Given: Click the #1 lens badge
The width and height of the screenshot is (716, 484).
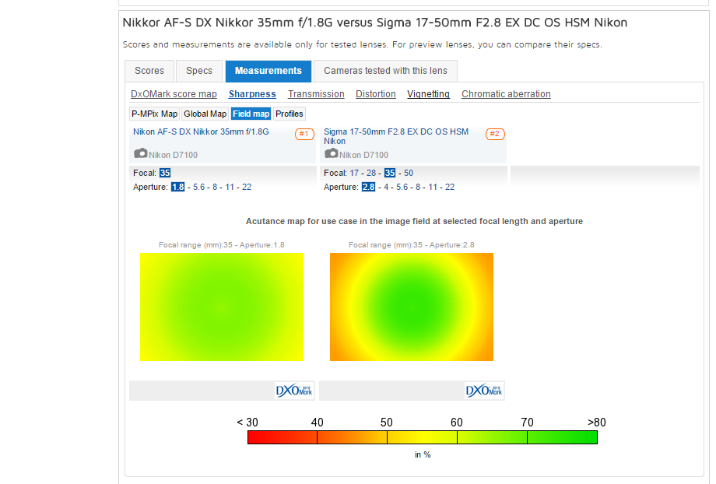Looking at the screenshot, I should tap(304, 134).
